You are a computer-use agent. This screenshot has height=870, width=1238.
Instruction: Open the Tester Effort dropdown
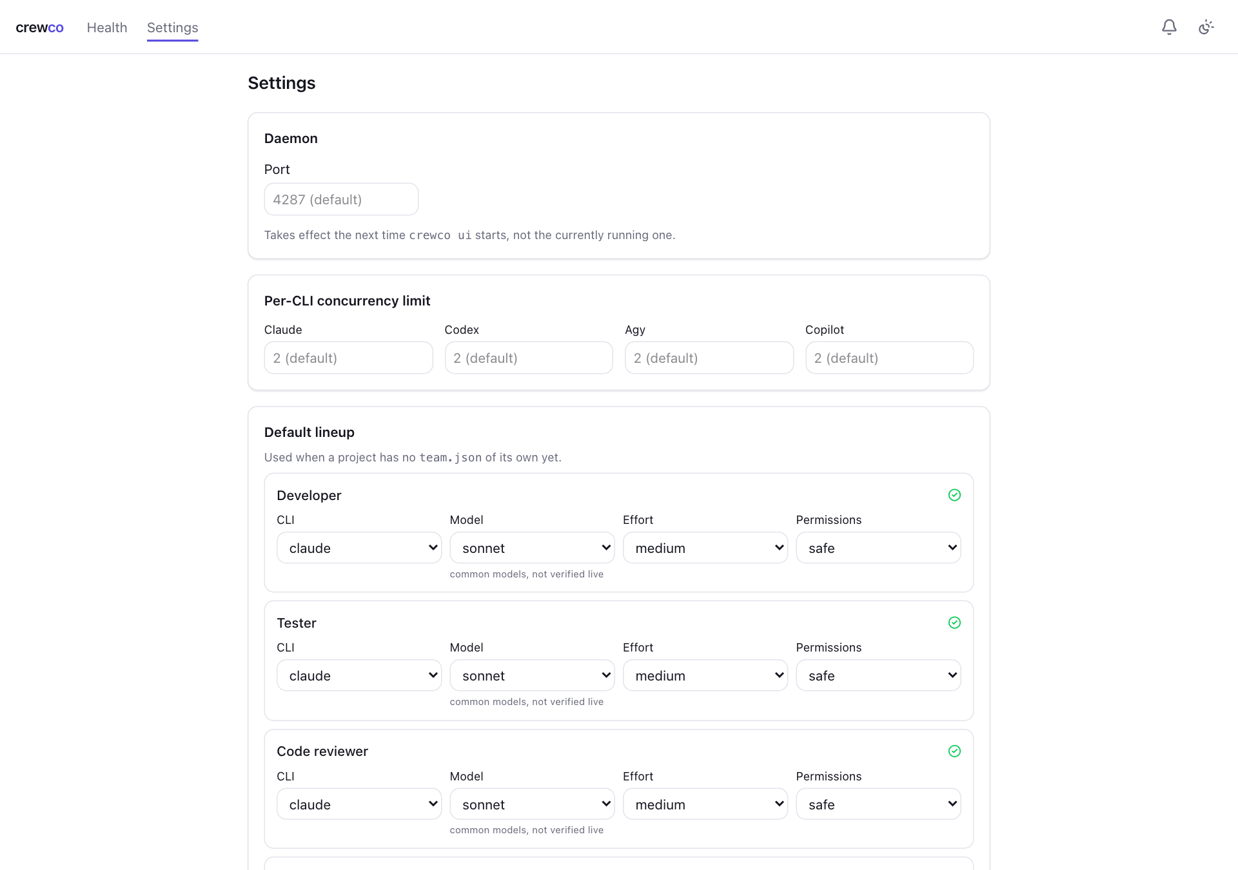pyautogui.click(x=705, y=675)
